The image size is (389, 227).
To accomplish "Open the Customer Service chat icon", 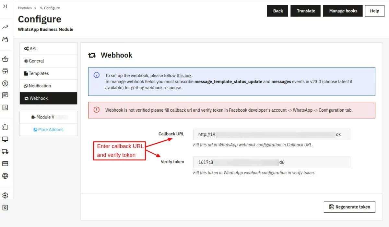I will [6, 95].
